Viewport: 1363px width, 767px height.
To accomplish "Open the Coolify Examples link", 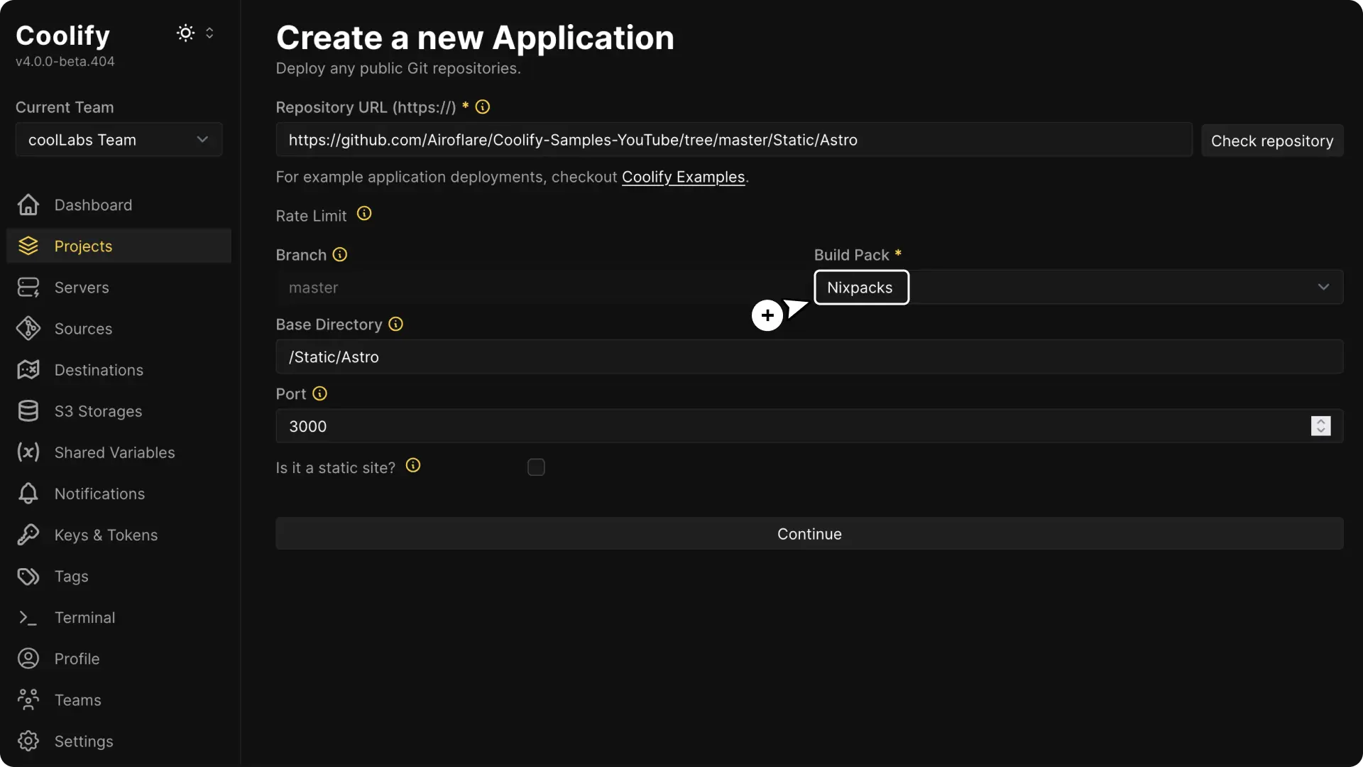I will (x=683, y=177).
